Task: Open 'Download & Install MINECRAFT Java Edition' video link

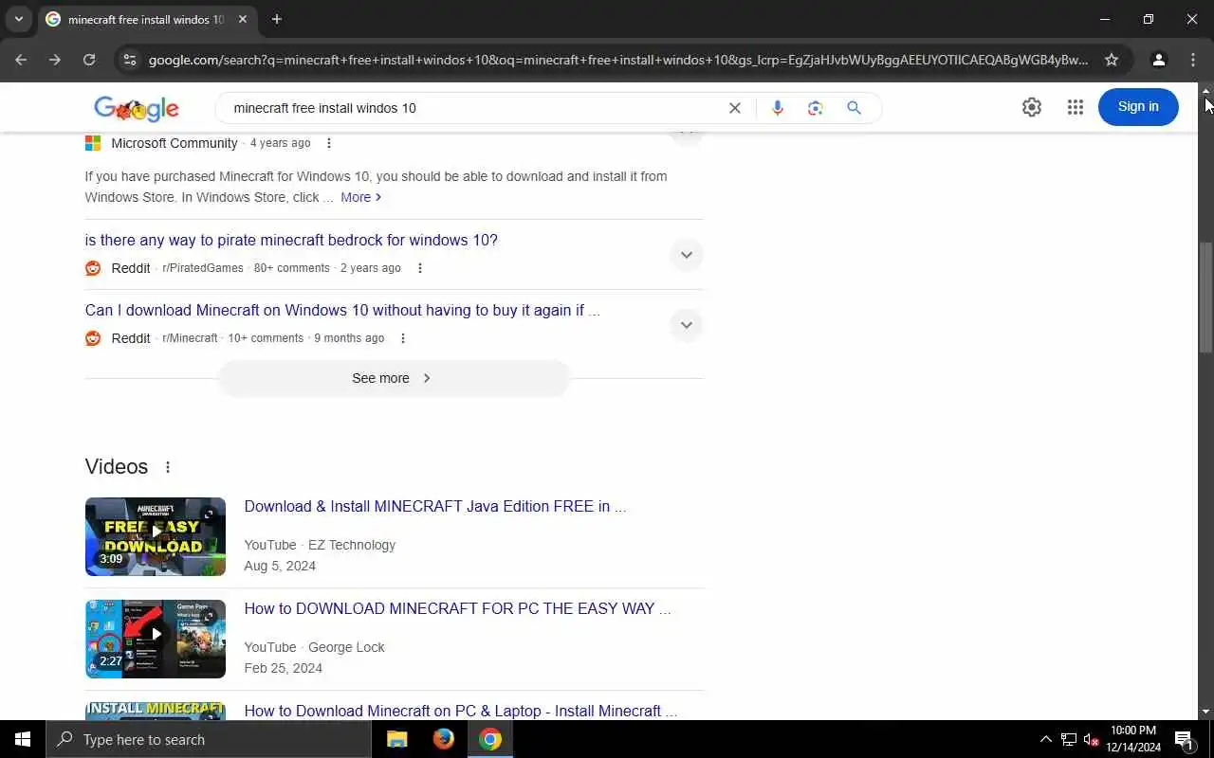Action: [435, 507]
